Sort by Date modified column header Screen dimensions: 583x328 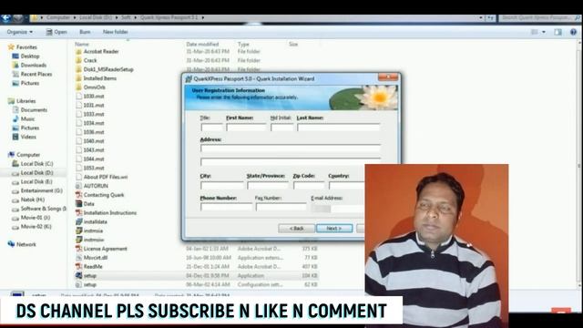[202, 44]
